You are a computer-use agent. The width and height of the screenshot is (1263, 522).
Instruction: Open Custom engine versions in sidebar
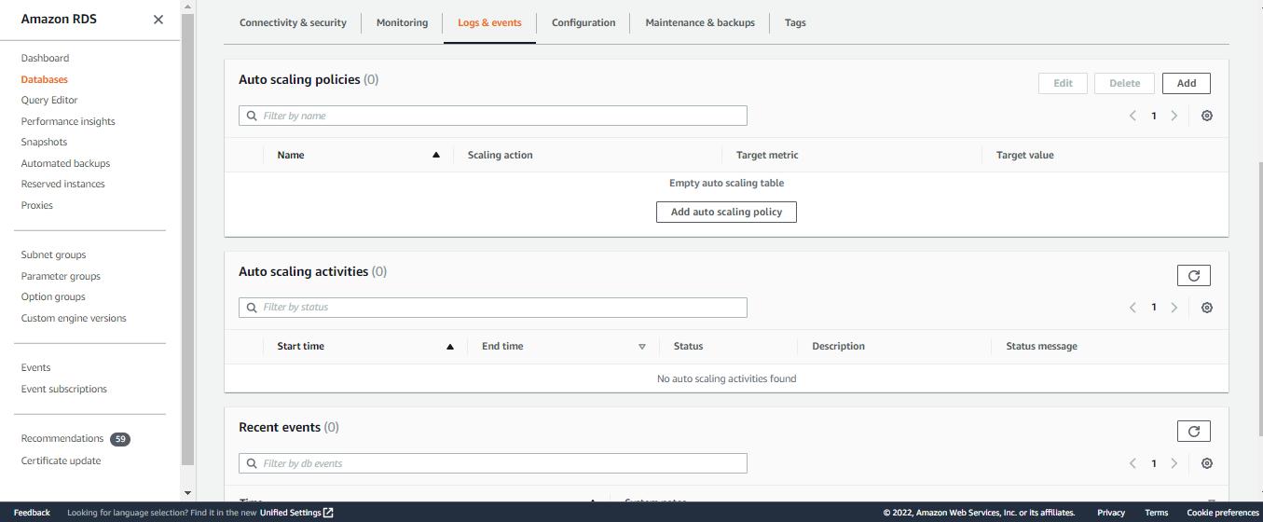74,318
